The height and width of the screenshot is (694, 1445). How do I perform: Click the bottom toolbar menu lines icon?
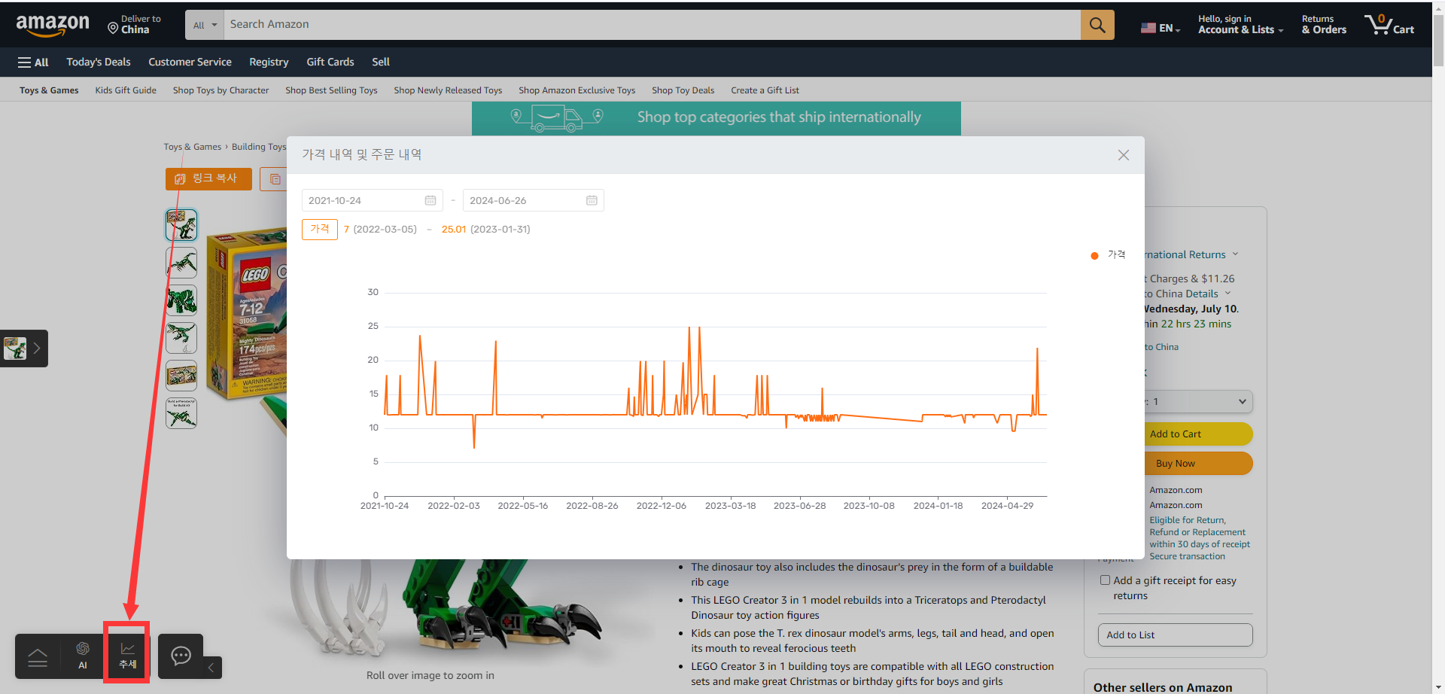click(x=38, y=658)
